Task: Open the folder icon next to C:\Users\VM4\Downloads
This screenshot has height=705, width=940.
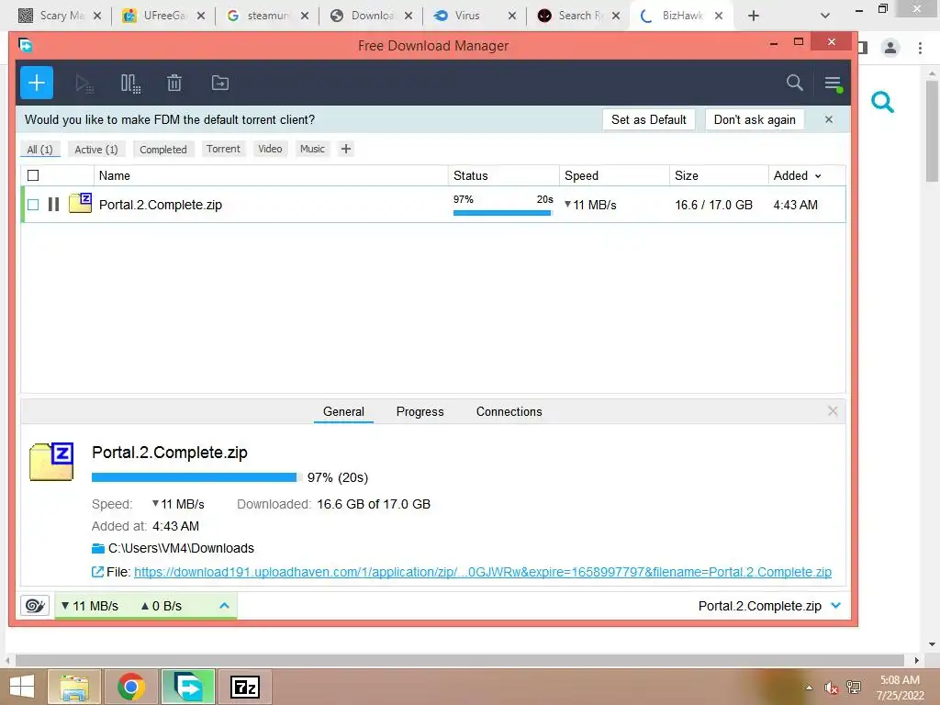Action: coord(97,548)
